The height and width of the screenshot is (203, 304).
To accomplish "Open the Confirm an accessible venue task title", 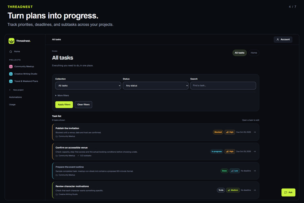I will (72, 148).
